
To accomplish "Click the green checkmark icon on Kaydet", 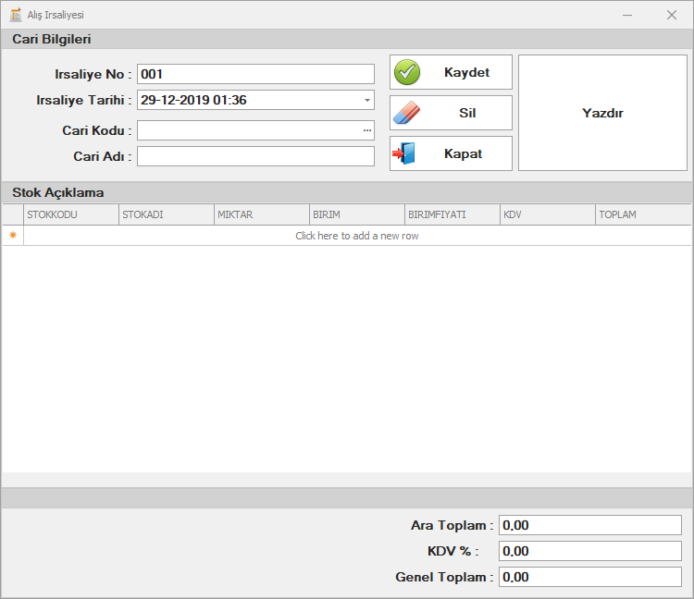I will [x=407, y=72].
